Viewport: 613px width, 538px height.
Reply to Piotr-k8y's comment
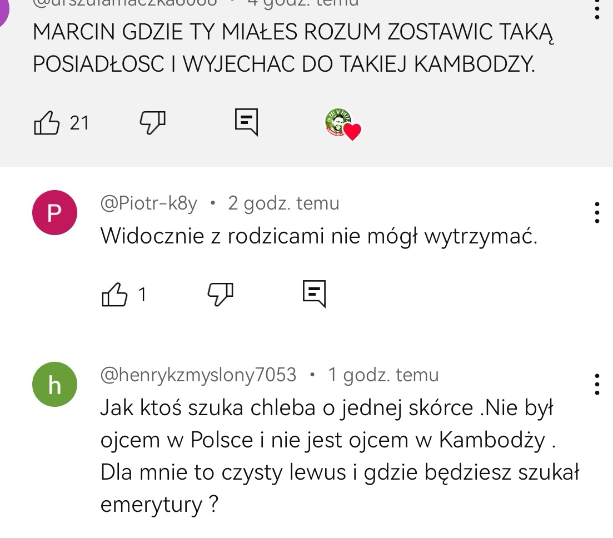(x=314, y=293)
